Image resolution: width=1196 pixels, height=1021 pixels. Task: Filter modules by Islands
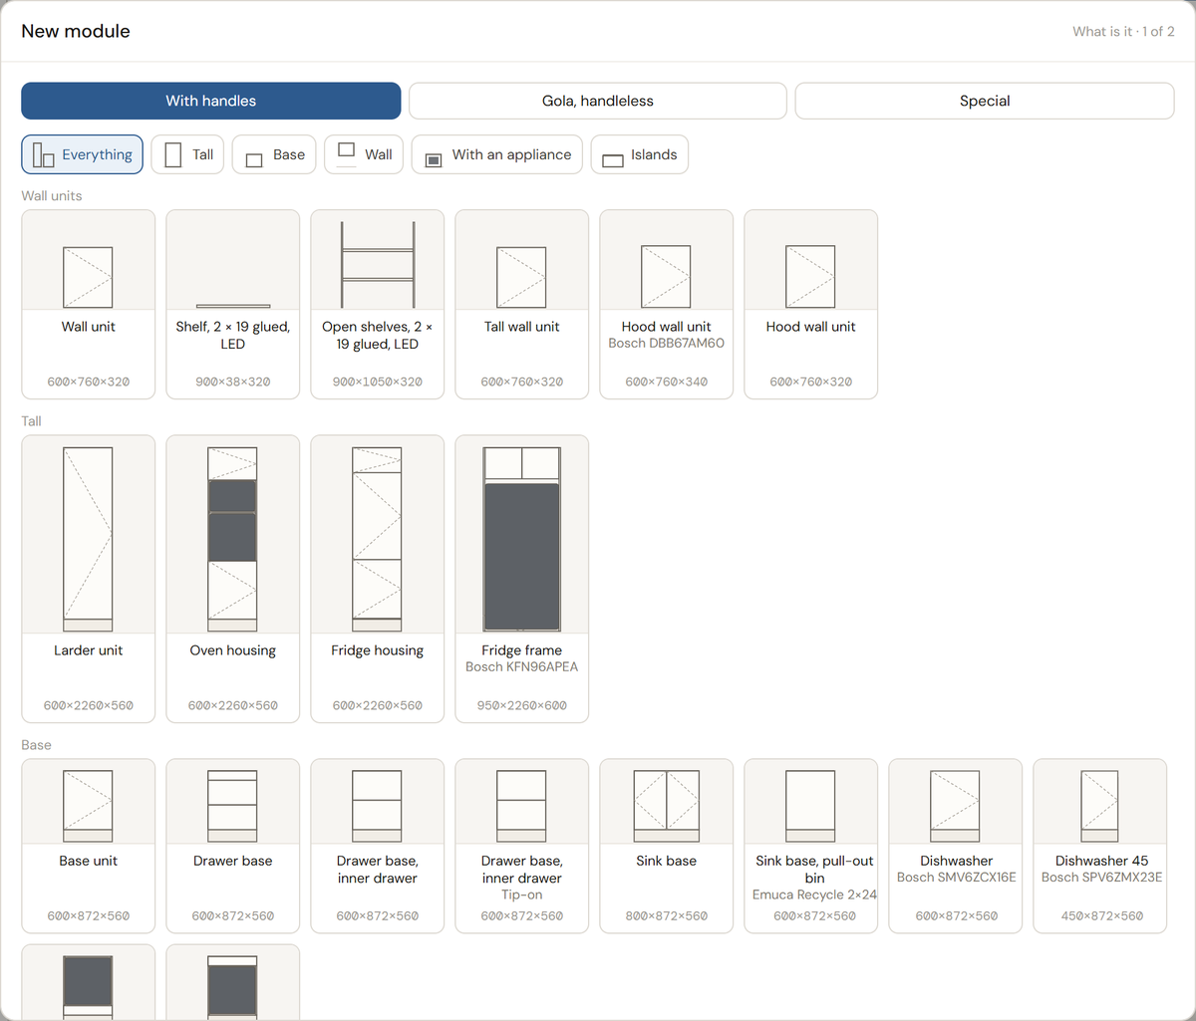coord(640,154)
